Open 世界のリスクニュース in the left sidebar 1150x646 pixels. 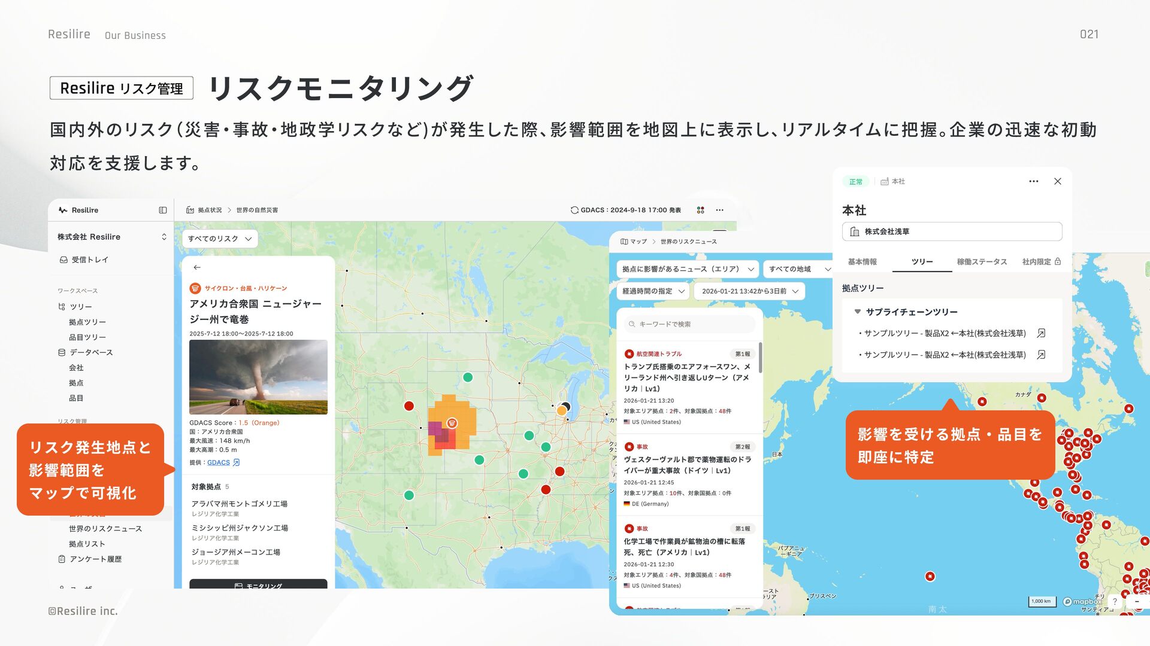tap(105, 529)
